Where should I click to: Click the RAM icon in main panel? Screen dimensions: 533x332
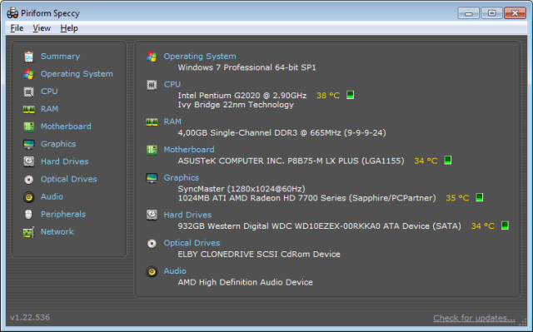click(x=152, y=121)
